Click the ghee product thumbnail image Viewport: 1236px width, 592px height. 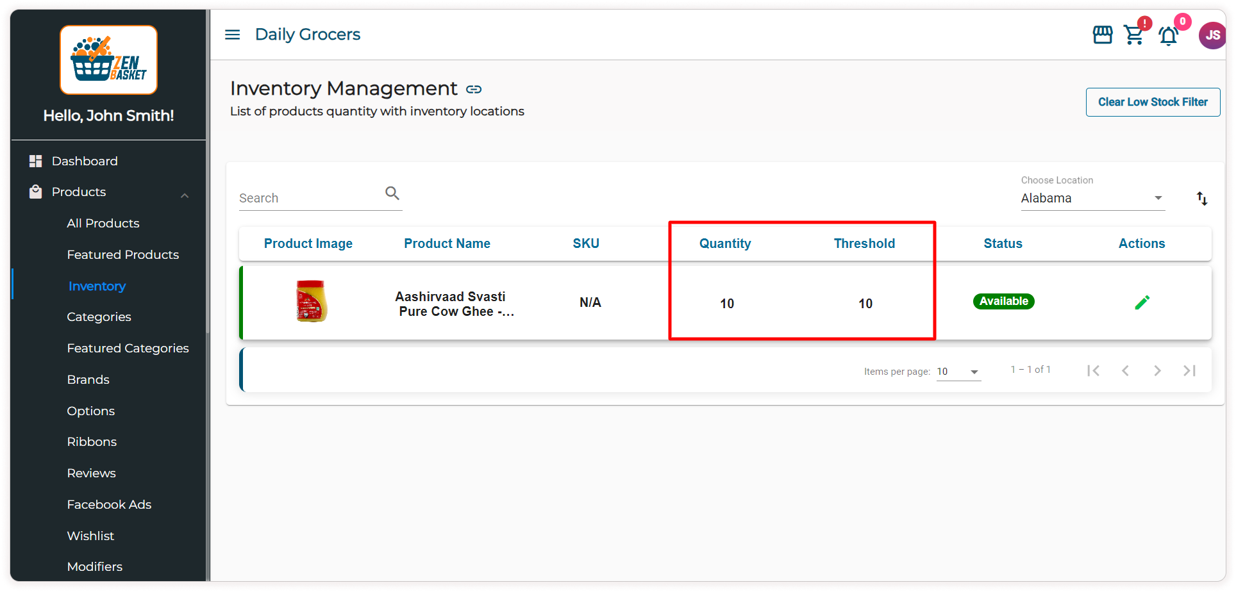[312, 301]
